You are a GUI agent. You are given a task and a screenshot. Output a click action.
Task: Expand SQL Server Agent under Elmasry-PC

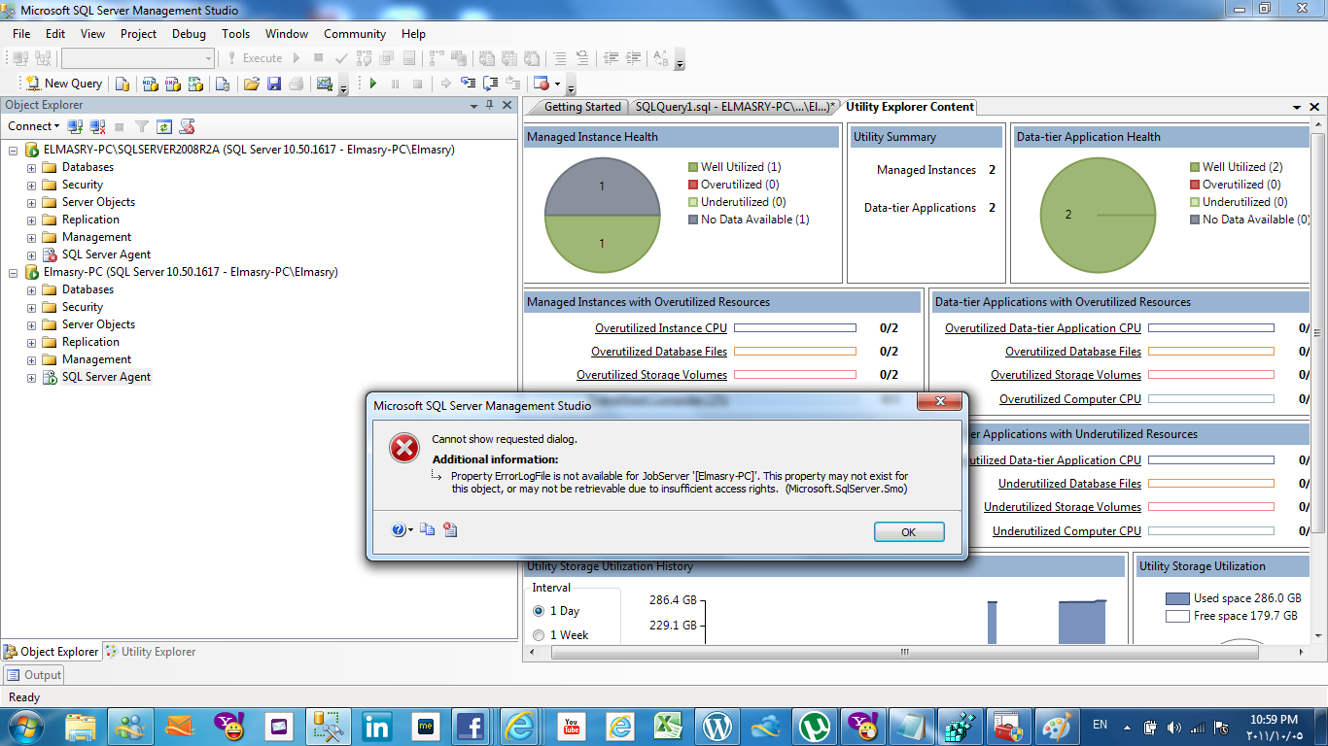[x=31, y=377]
